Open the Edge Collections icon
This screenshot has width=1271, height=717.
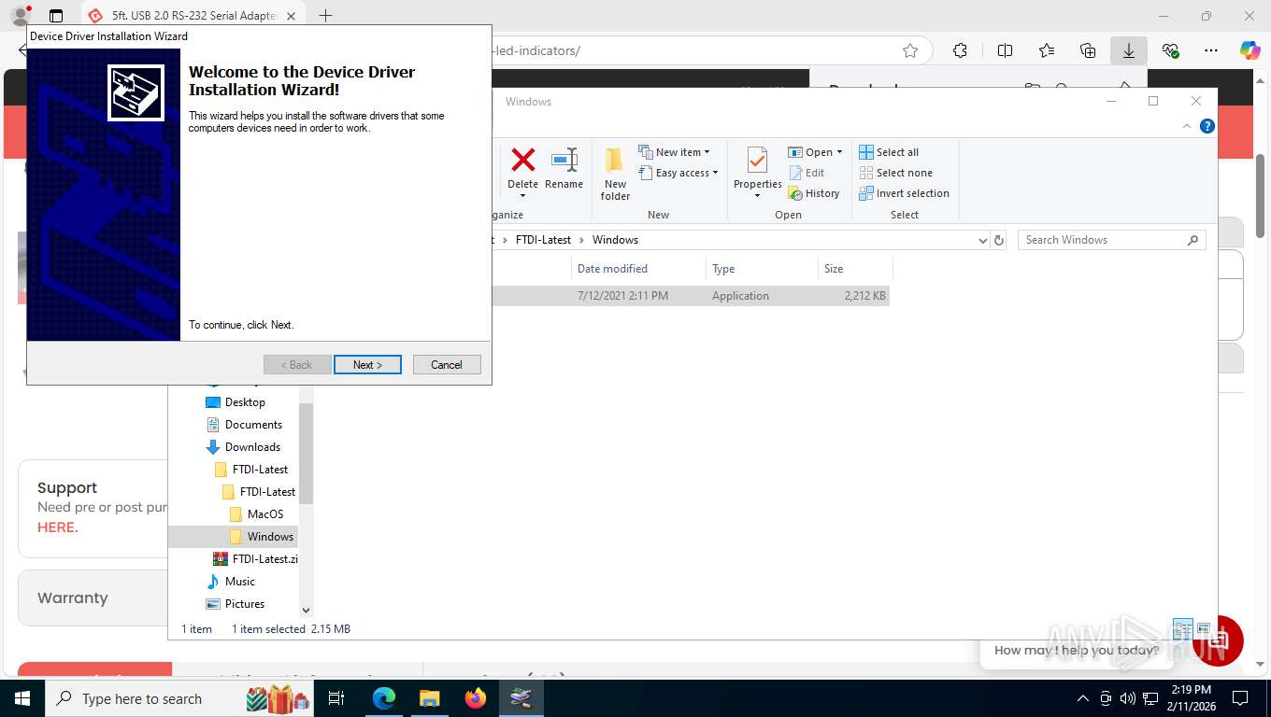click(x=1088, y=50)
